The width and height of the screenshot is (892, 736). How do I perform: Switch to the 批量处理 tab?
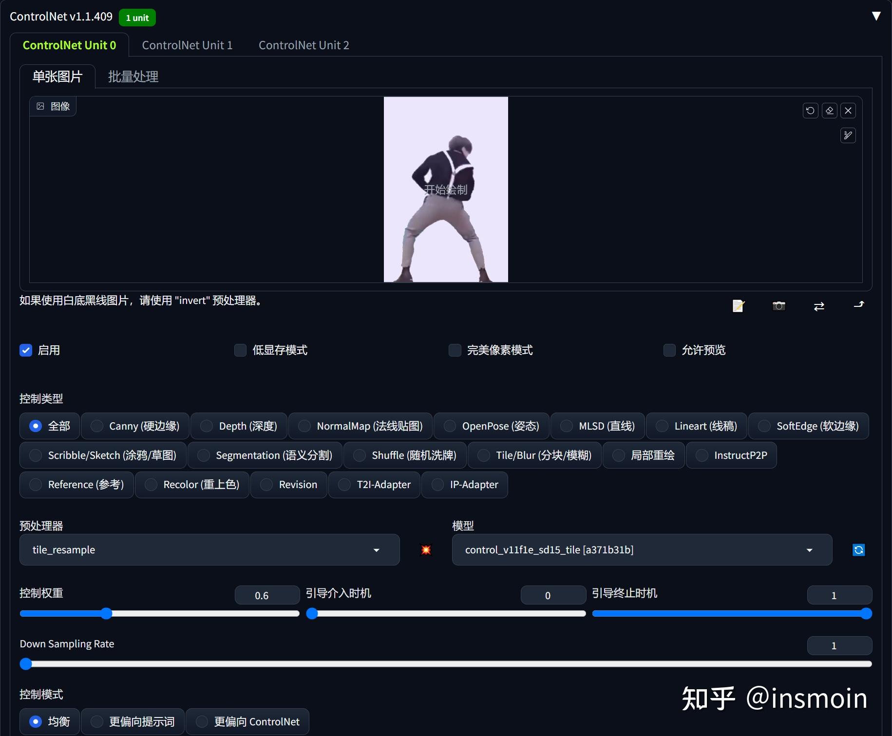pos(133,76)
